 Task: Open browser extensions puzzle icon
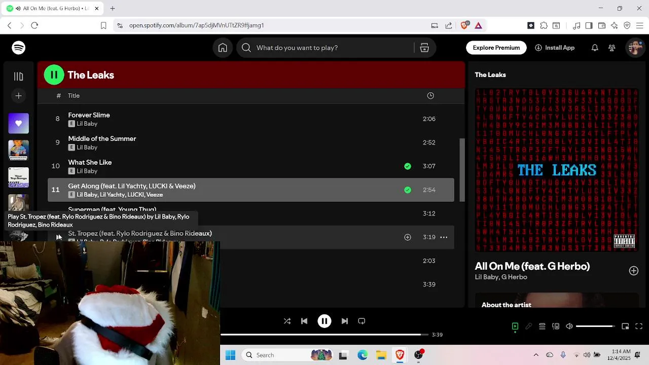[x=544, y=25]
